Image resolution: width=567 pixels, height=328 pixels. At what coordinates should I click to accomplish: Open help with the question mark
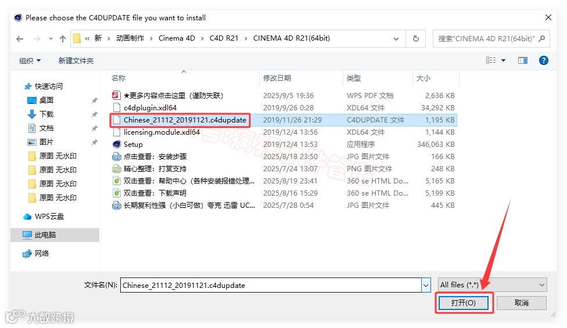click(x=544, y=60)
